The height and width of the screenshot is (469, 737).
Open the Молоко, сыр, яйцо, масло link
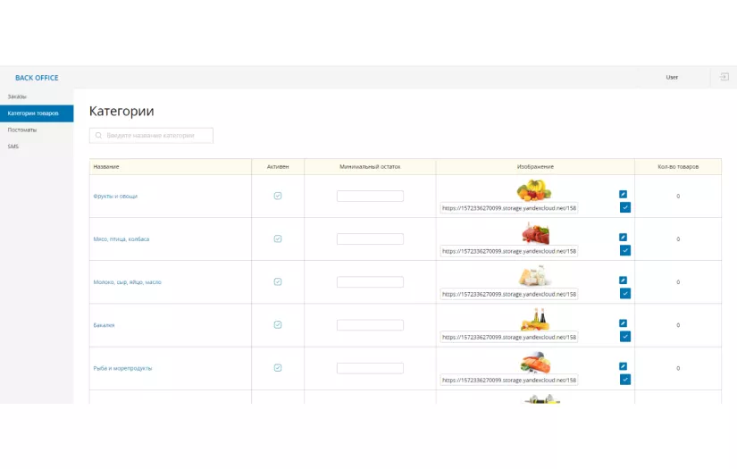[127, 282]
